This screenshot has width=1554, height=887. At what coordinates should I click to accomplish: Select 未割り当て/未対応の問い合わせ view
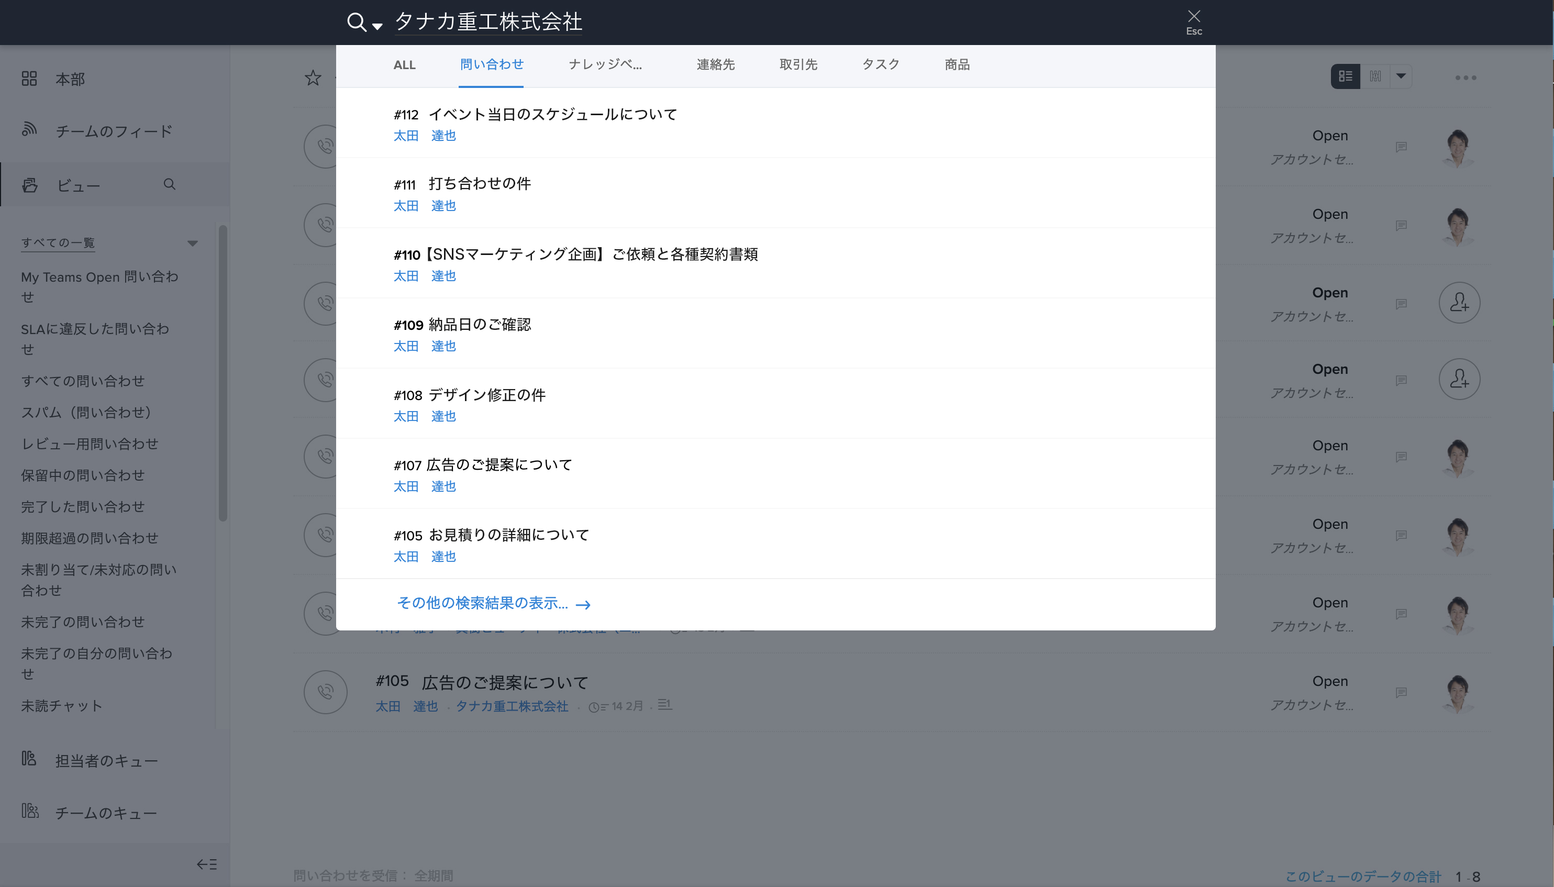pyautogui.click(x=98, y=579)
